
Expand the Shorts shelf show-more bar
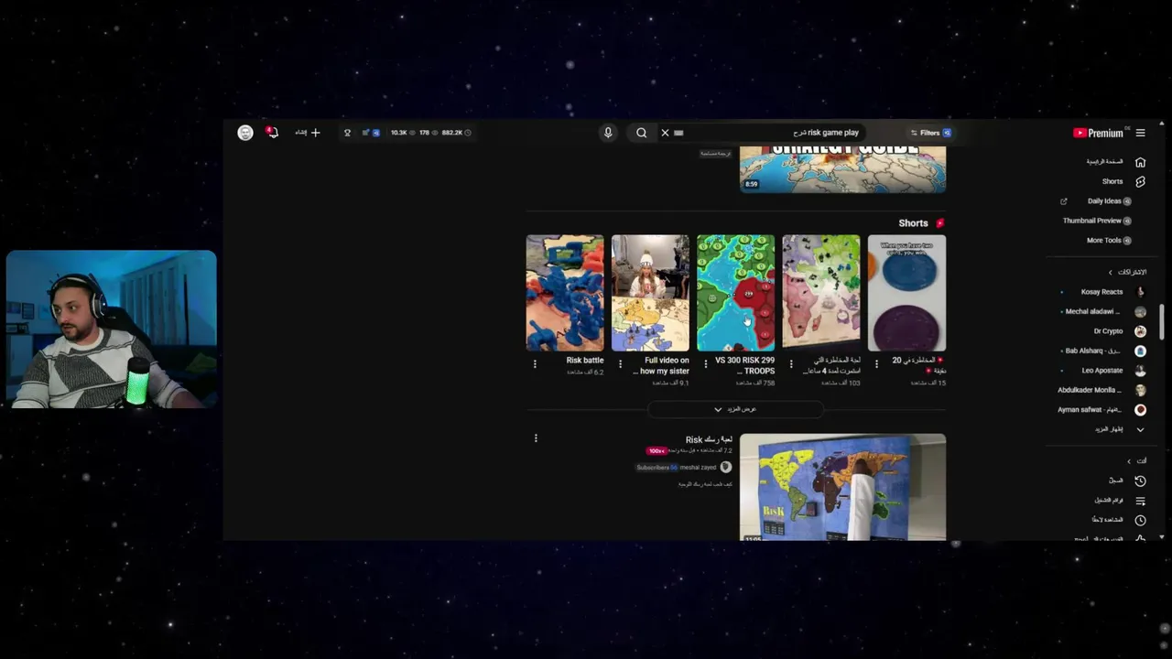[735, 409]
